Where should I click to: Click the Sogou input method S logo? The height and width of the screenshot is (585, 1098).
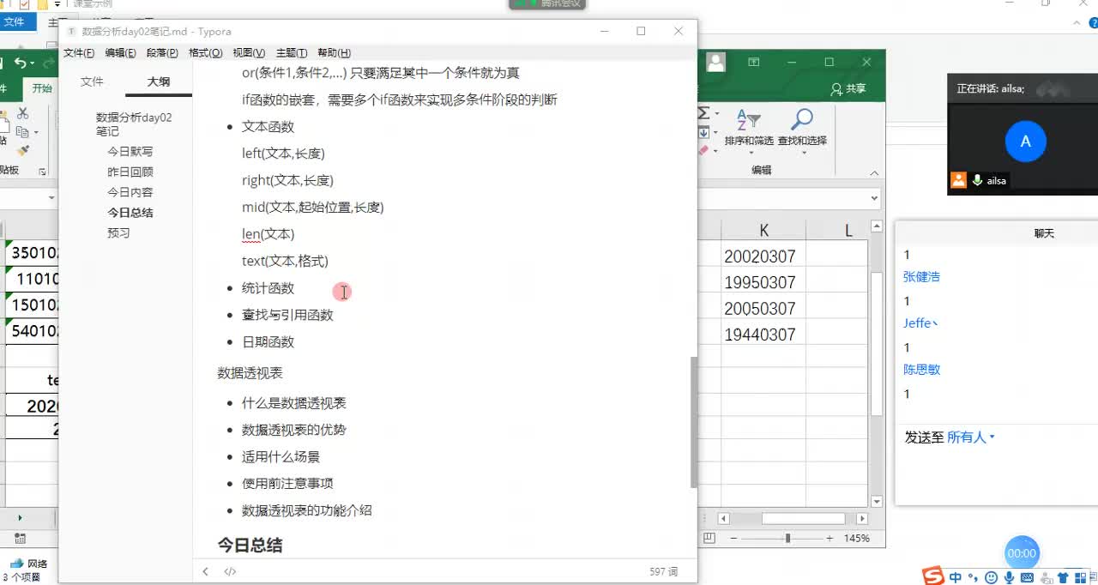tap(932, 576)
